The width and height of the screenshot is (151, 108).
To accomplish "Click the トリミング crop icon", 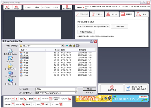I will tap(69, 99).
